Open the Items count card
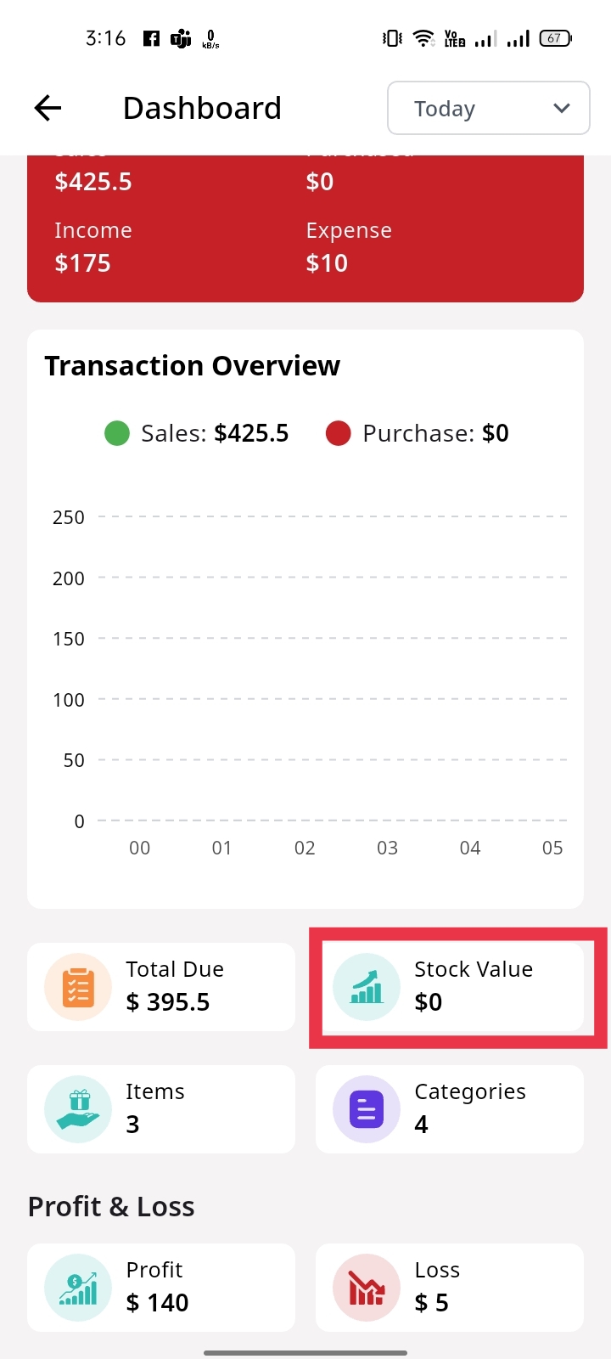 pyautogui.click(x=161, y=1109)
